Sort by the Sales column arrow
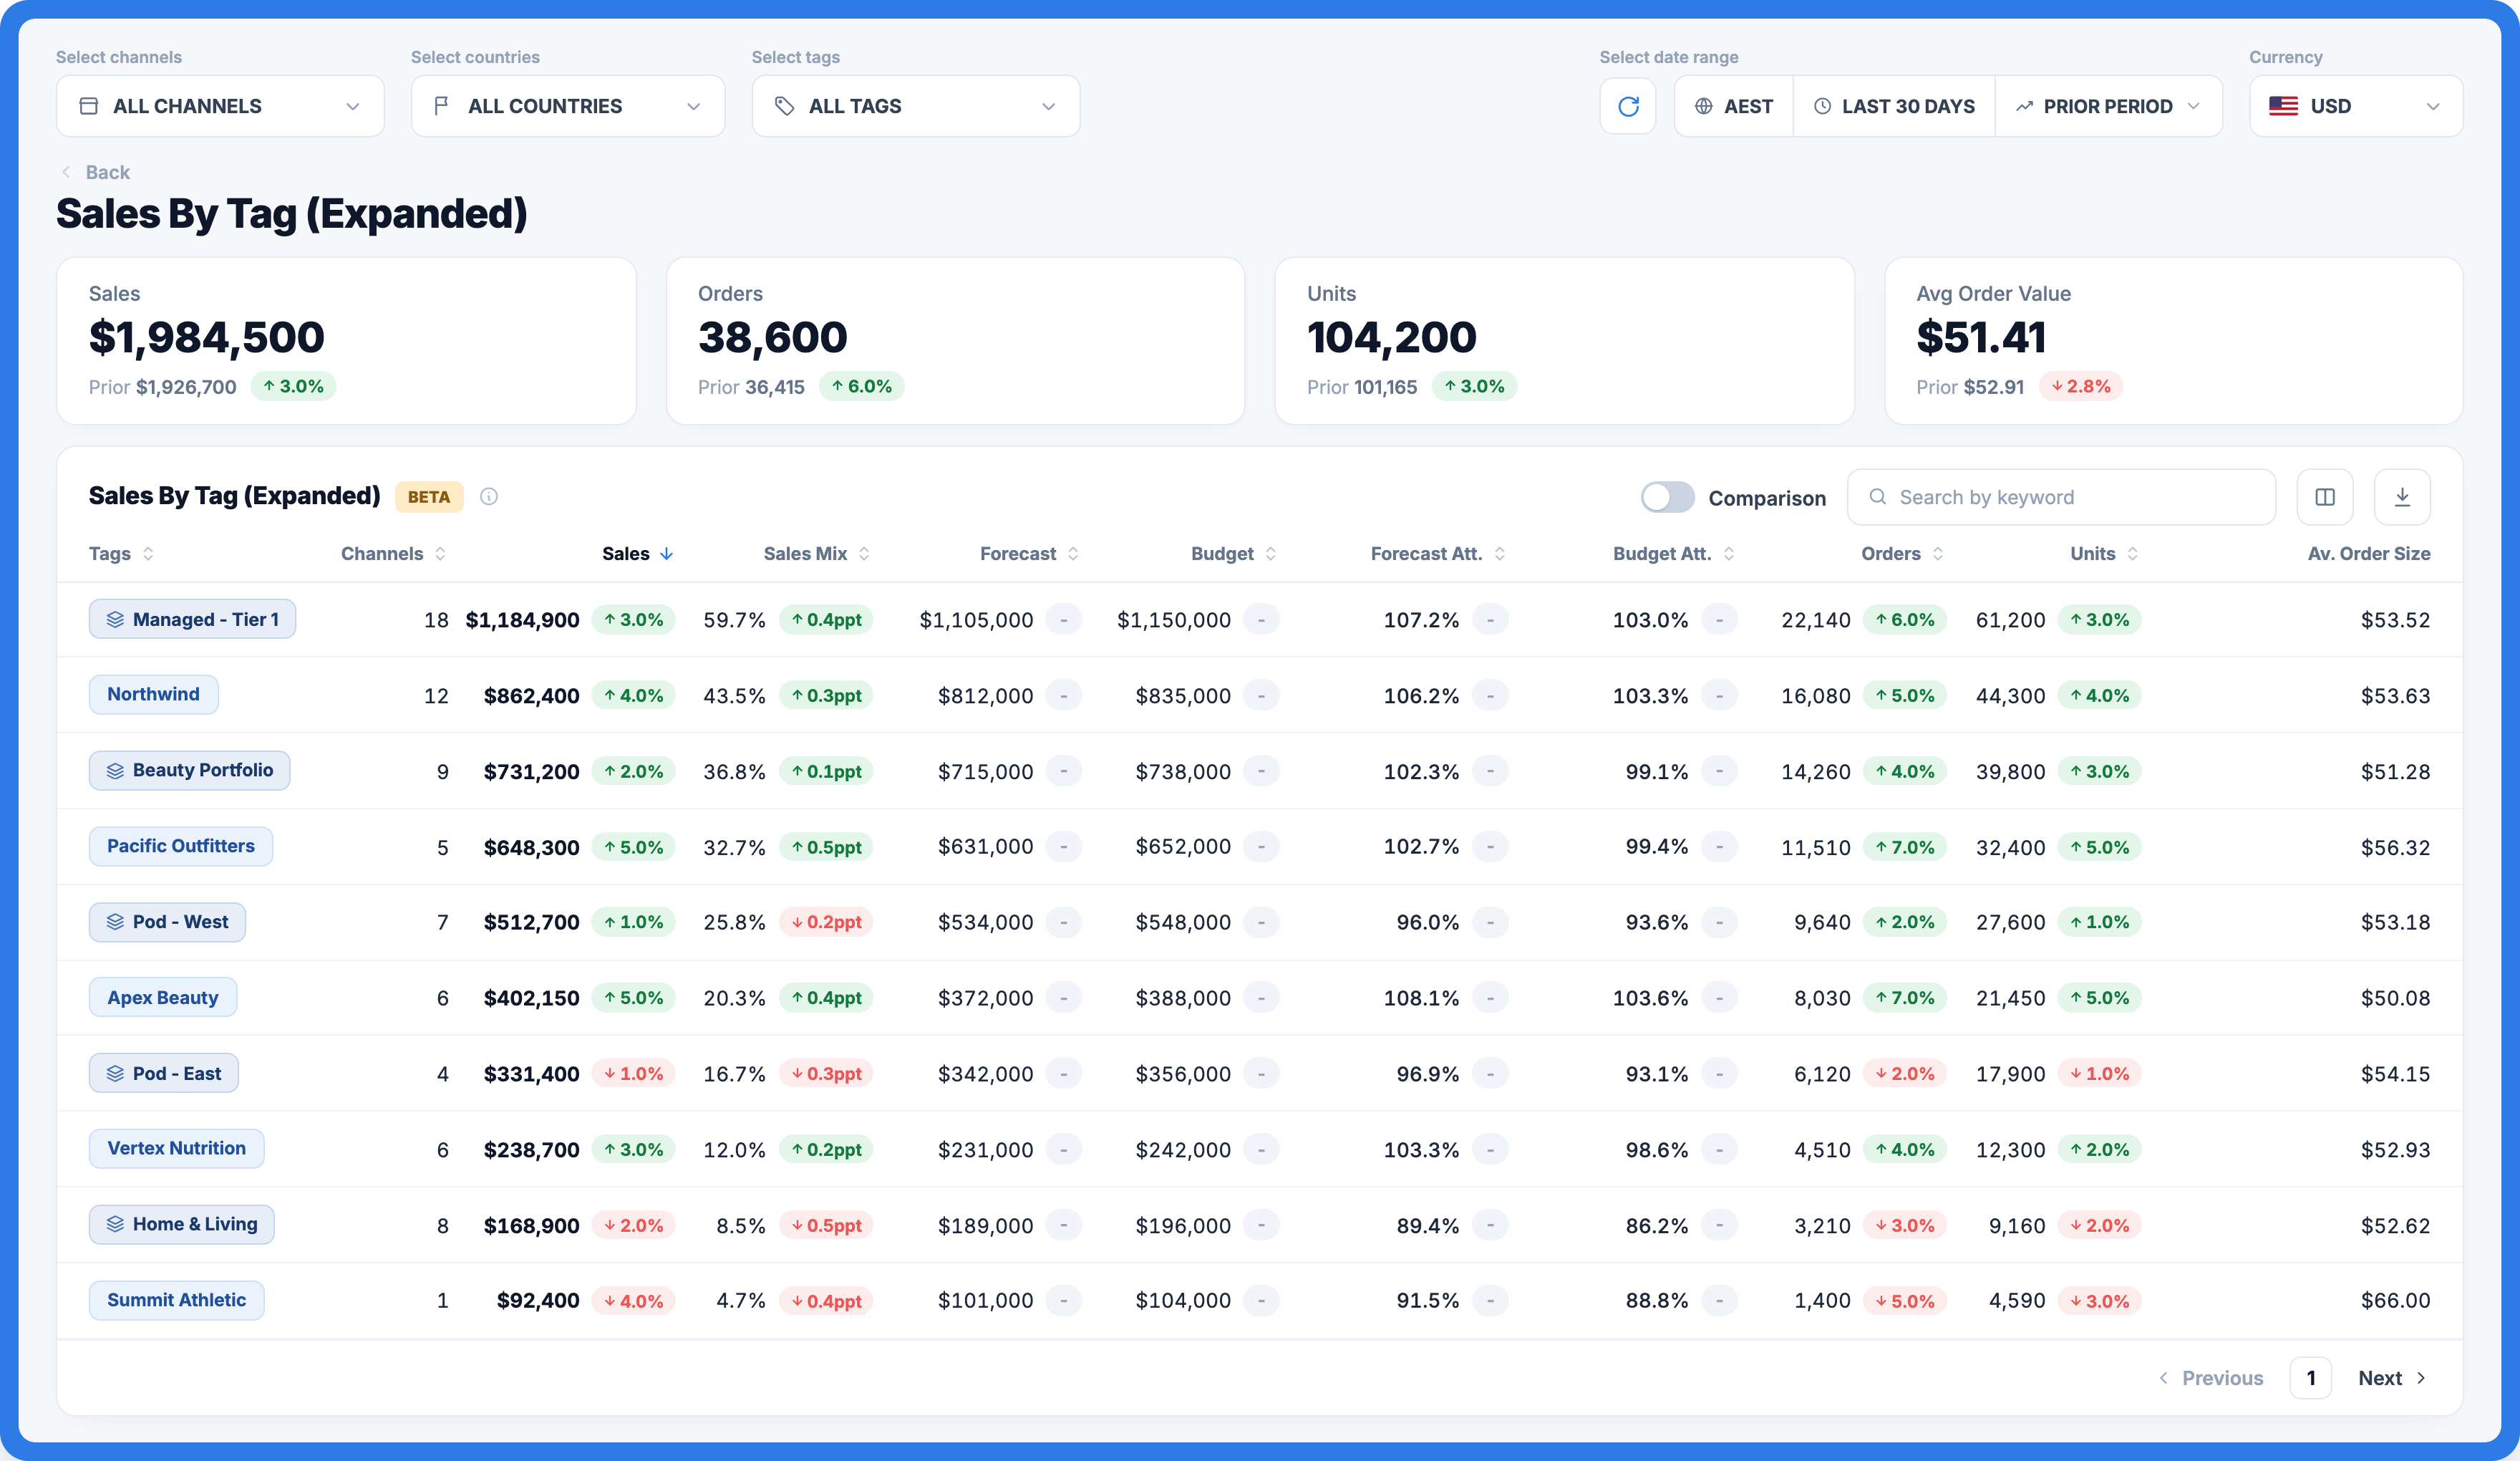2520x1461 pixels. [667, 554]
